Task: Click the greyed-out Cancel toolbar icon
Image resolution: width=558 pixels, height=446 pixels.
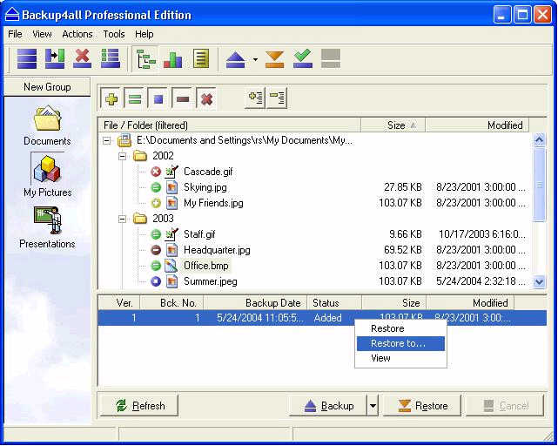Action: point(331,58)
